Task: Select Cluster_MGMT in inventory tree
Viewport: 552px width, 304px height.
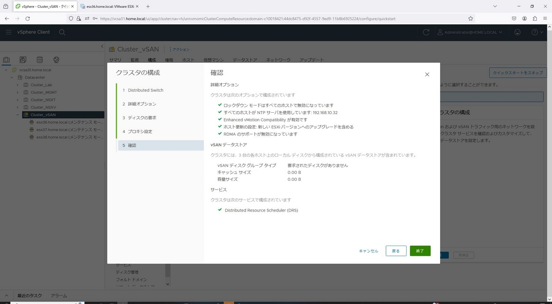Action: pyautogui.click(x=43, y=92)
